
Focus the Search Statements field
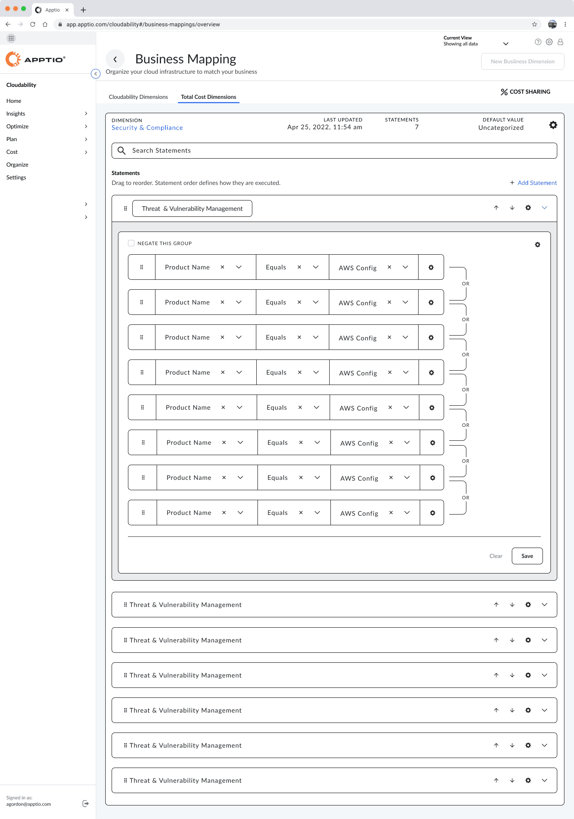click(x=334, y=151)
